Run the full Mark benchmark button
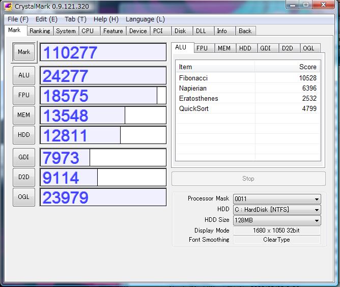 click(24, 52)
